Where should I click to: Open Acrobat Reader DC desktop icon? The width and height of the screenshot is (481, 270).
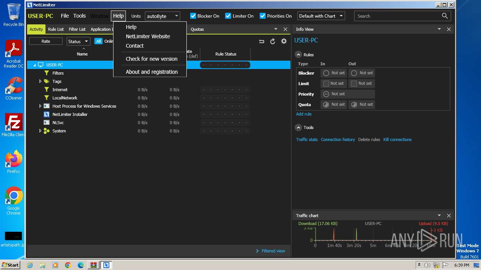click(x=14, y=54)
